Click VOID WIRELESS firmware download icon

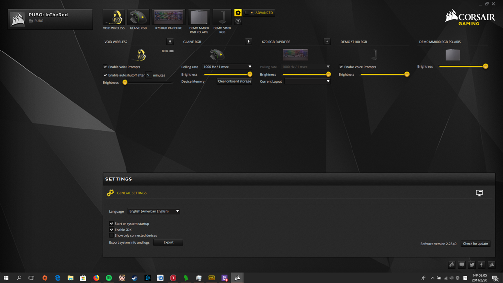[170, 42]
